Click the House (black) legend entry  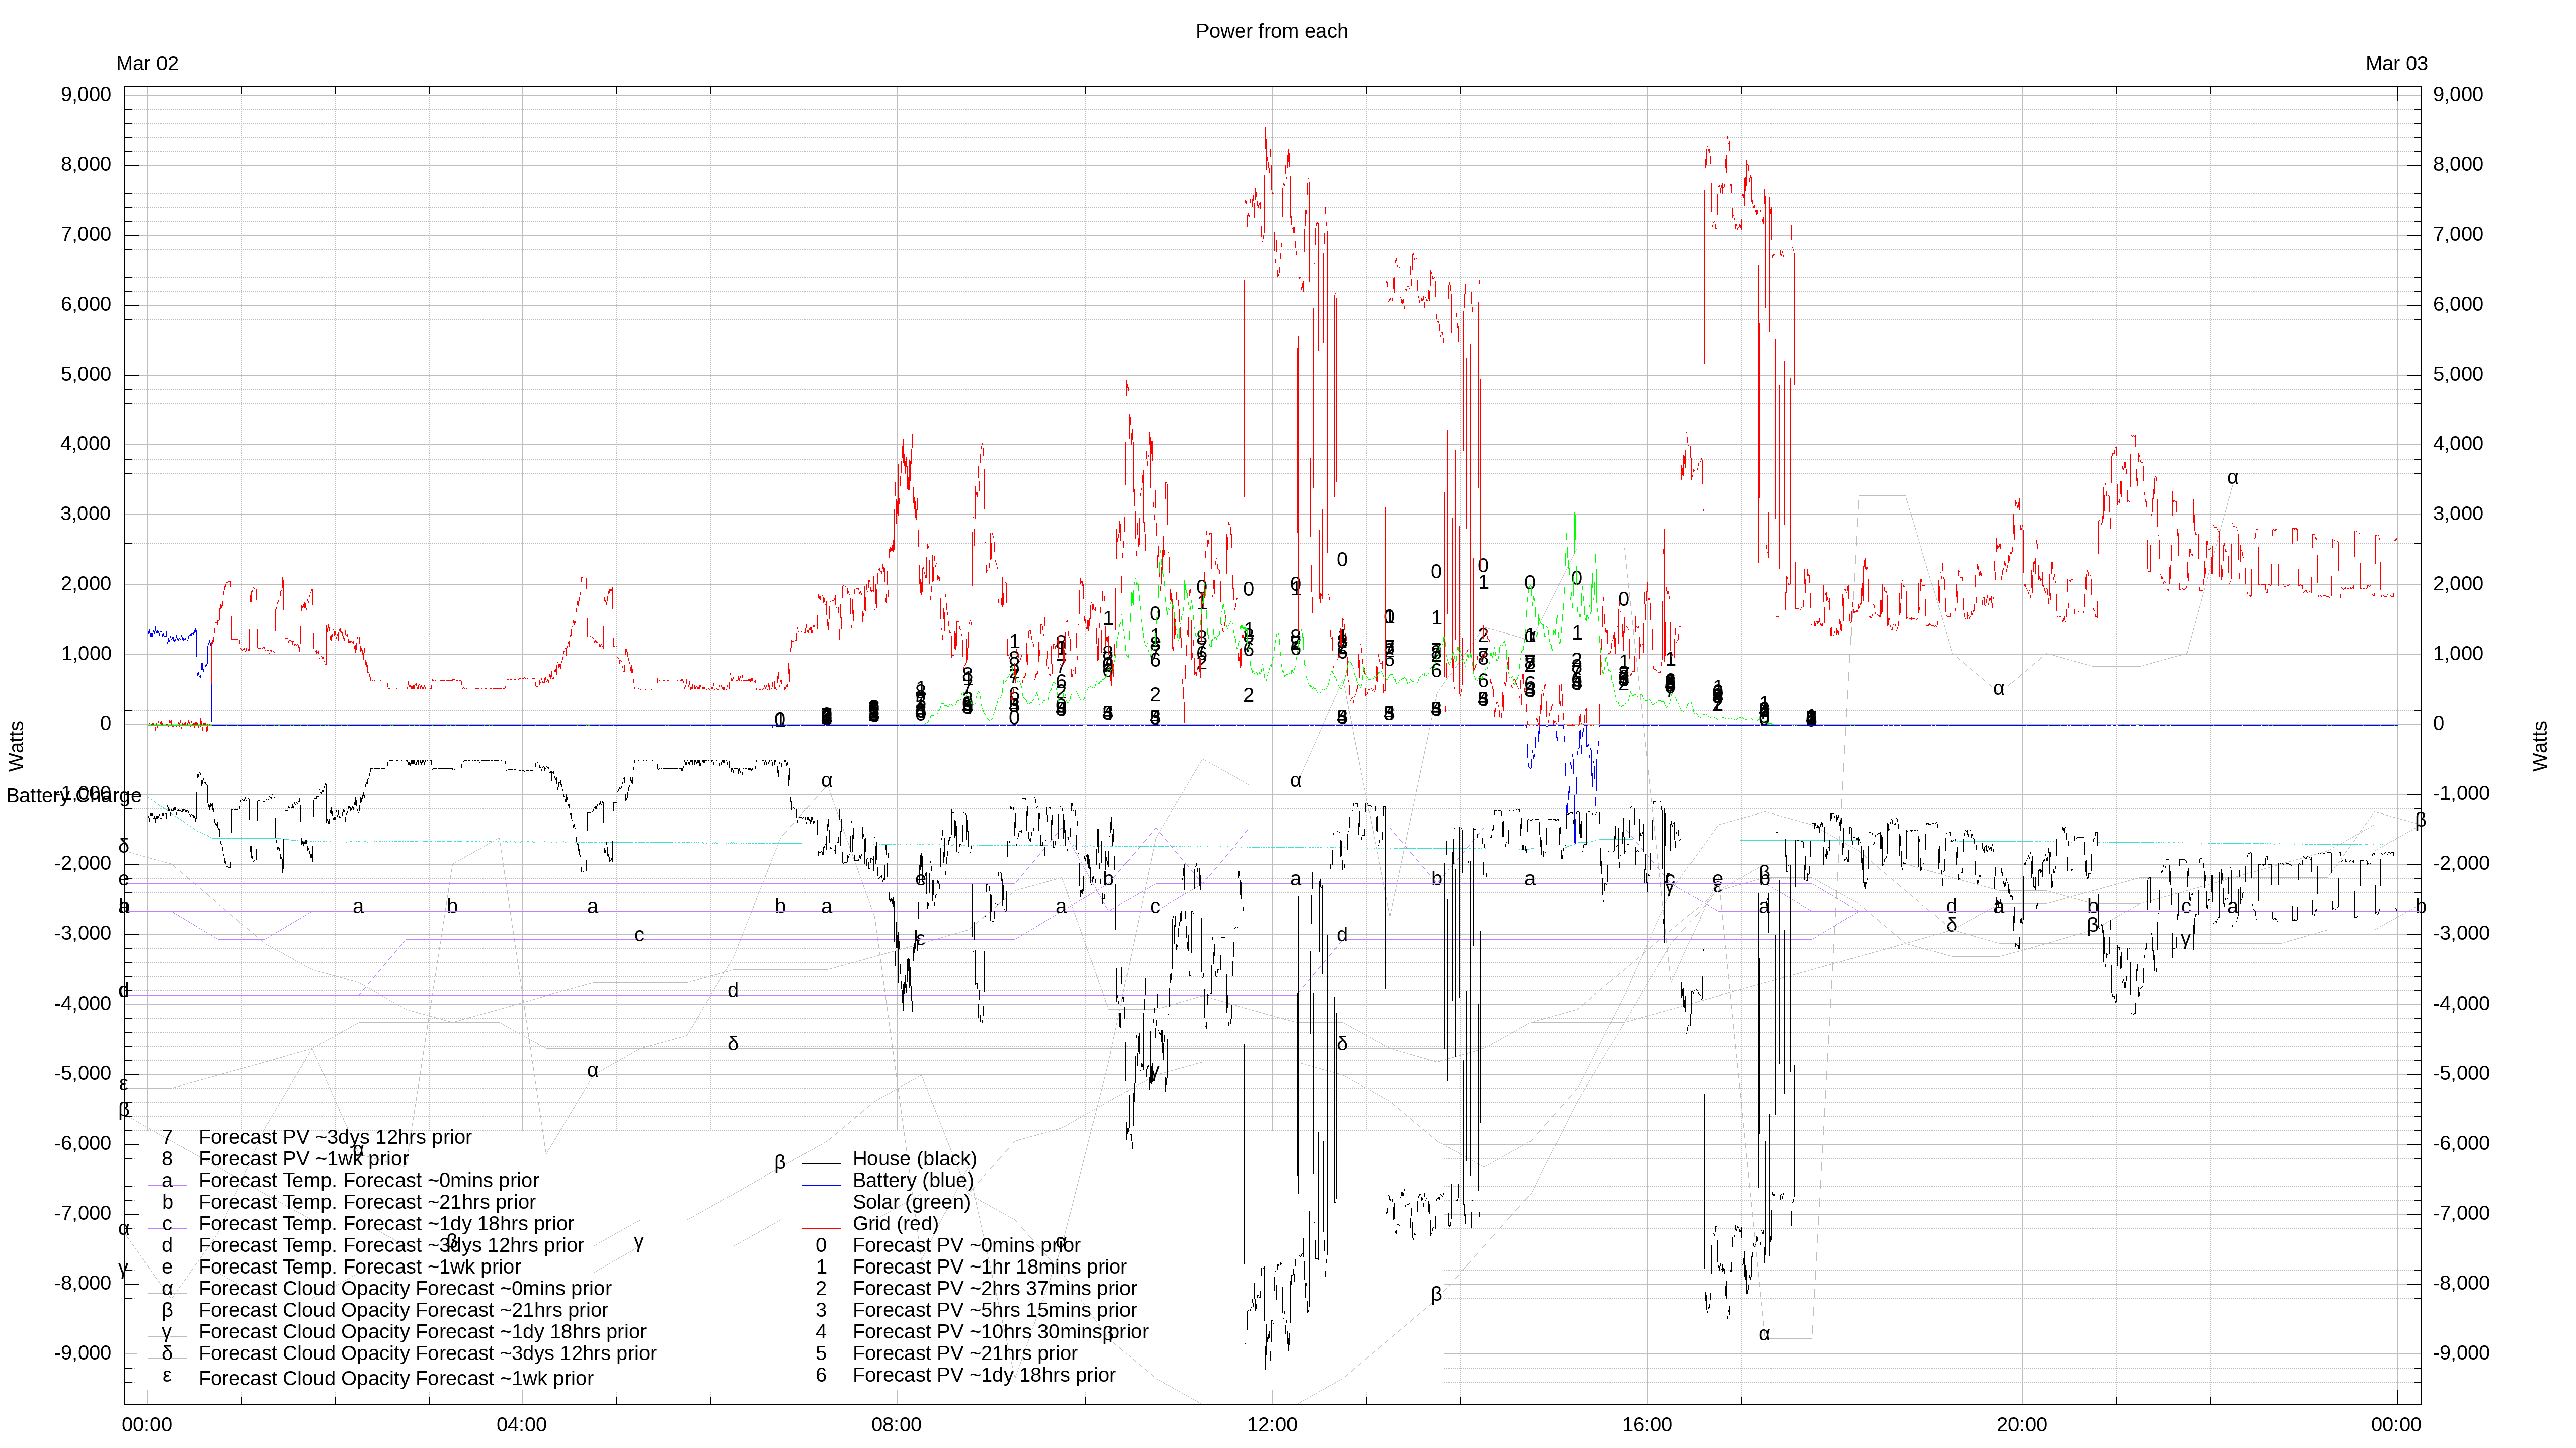913,1158
